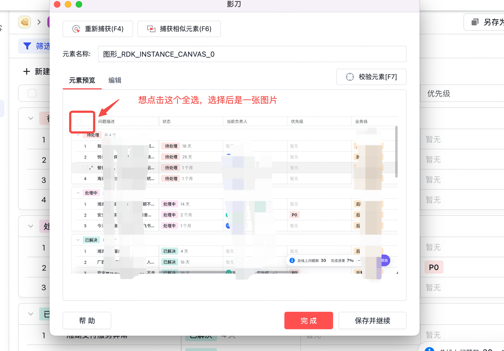Screen dimensions: 504x351
Task: Click the 校验元素[F7] validate button
Action: (371, 77)
